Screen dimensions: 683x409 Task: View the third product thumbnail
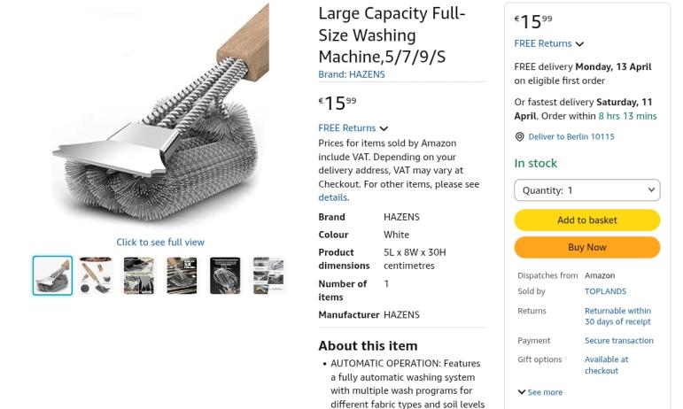click(138, 275)
